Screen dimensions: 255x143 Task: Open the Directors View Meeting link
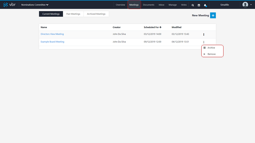52,34
